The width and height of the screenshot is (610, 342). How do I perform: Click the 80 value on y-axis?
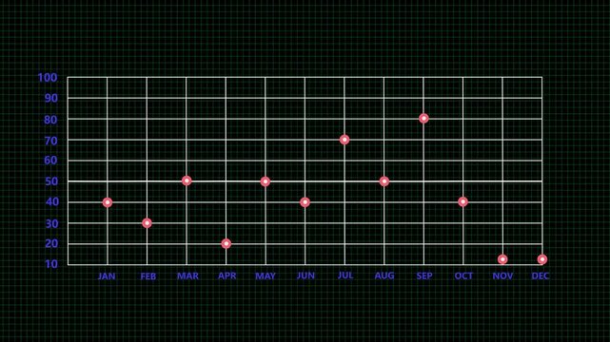[x=51, y=120]
